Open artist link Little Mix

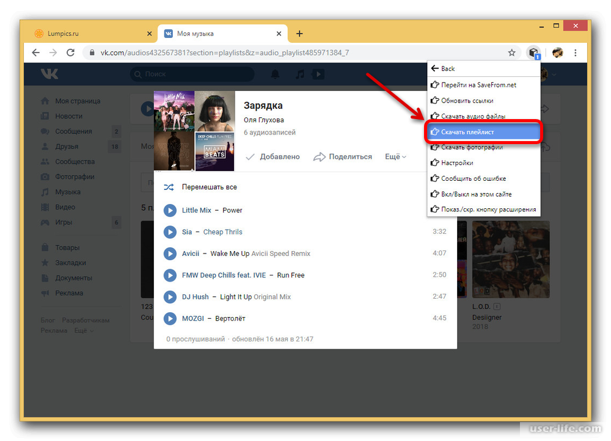pyautogui.click(x=196, y=210)
